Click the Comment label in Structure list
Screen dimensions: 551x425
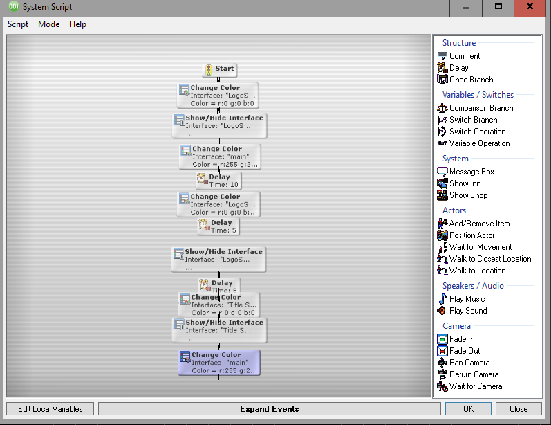click(465, 56)
